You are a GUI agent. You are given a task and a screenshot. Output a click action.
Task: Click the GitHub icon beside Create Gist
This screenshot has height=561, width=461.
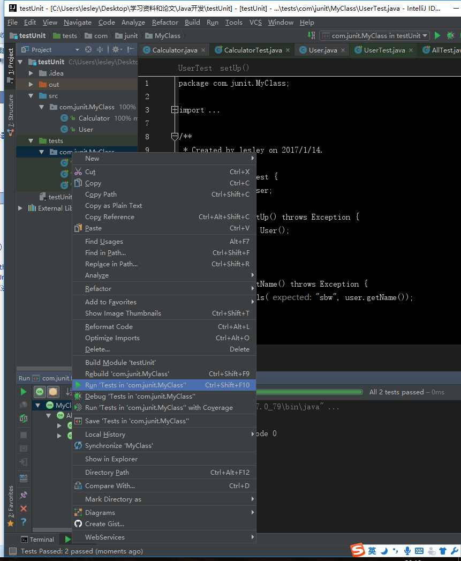tap(78, 524)
